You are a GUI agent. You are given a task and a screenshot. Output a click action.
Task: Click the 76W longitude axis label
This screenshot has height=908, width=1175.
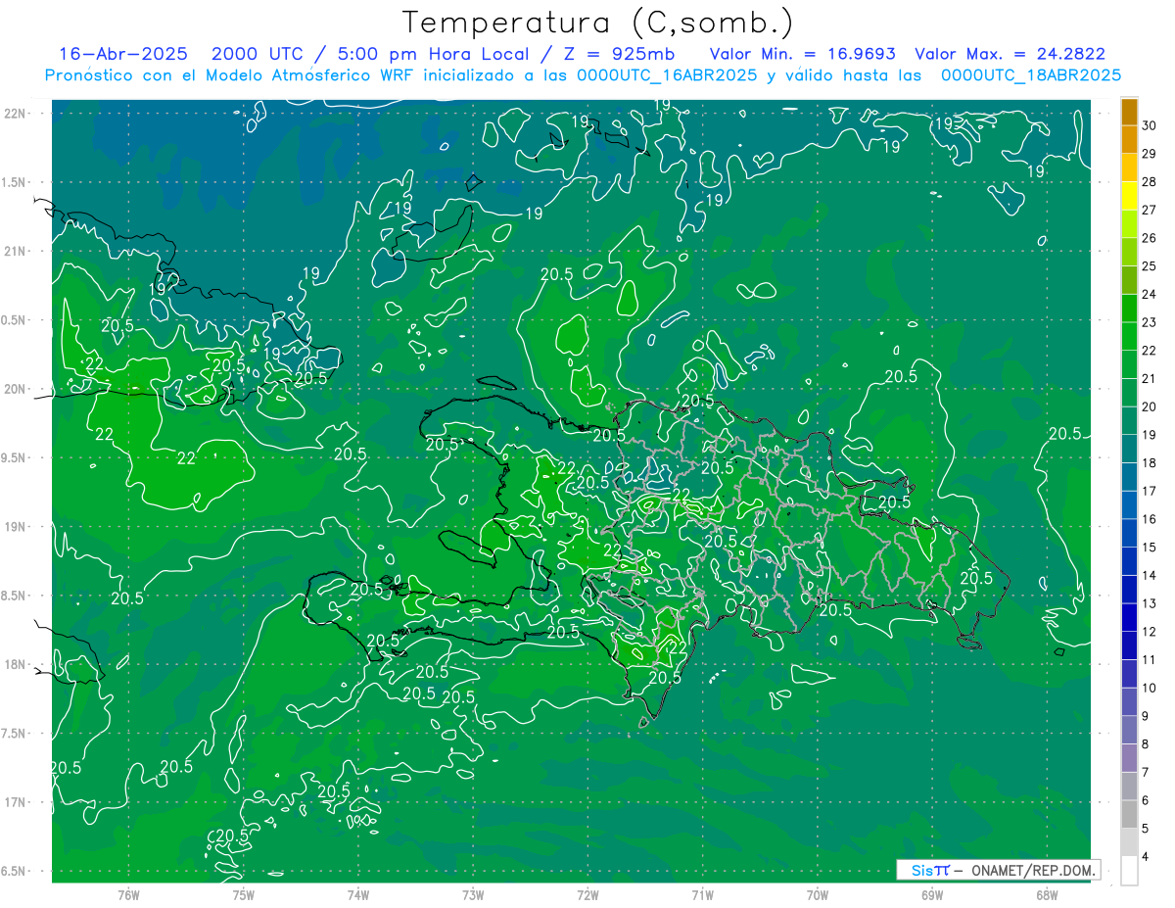tap(128, 894)
